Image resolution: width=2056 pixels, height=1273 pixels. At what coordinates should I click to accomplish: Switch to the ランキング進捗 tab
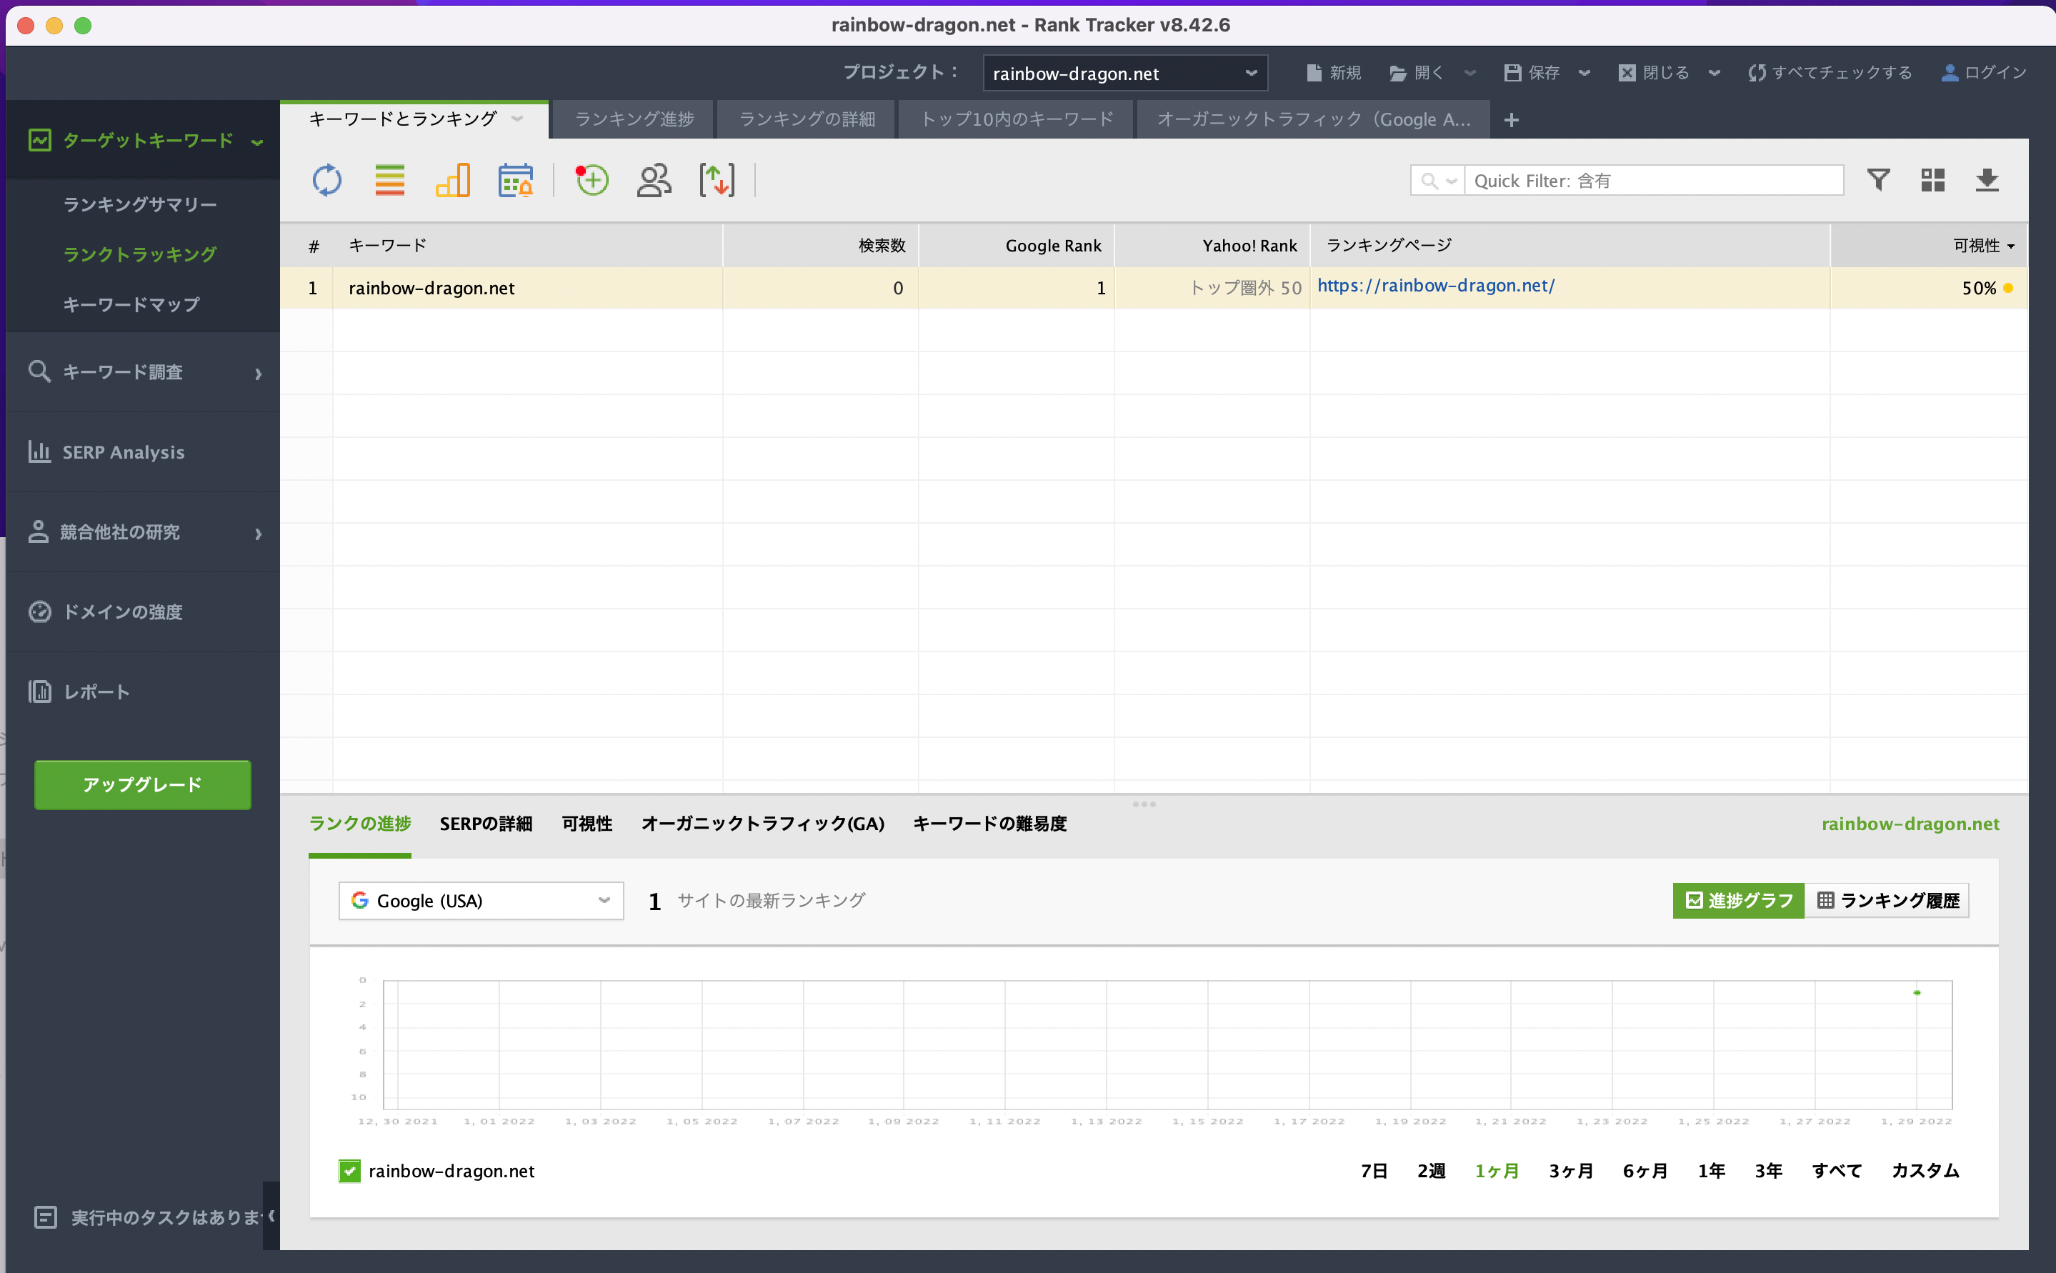click(x=634, y=119)
